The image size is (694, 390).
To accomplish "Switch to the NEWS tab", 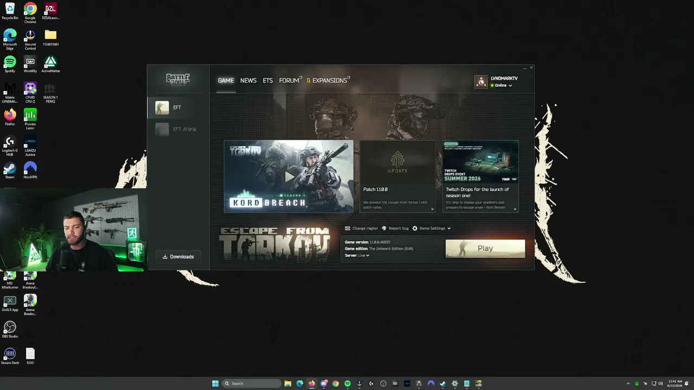I will 248,80.
